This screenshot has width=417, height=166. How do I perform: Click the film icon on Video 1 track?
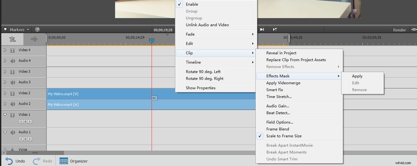(13, 115)
